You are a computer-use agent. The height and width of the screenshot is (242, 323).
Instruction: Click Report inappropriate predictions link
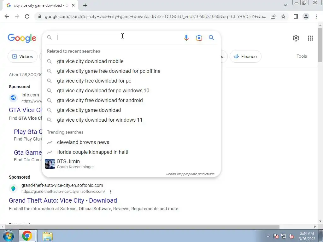(x=190, y=174)
